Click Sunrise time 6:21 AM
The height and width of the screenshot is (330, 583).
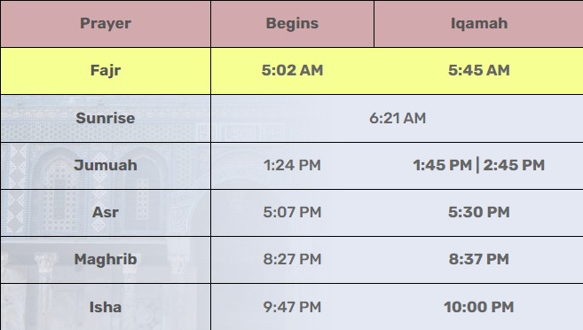pos(397,118)
